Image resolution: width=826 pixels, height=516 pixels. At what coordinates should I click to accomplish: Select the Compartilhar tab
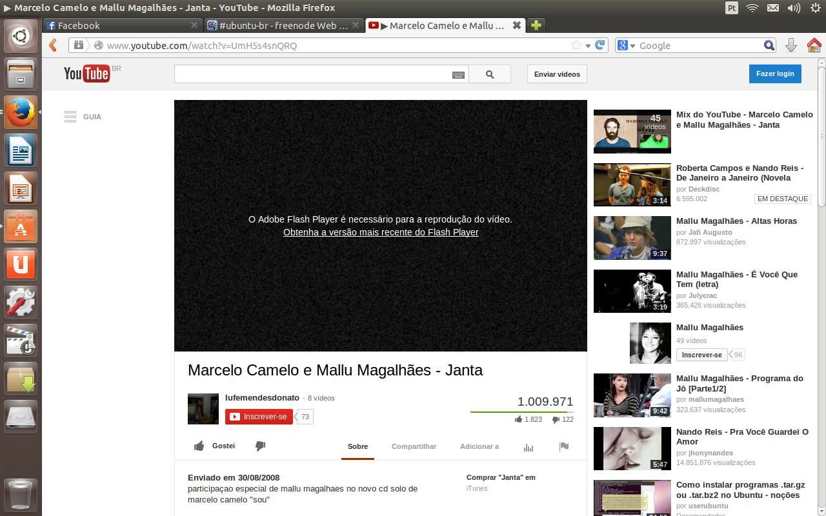pyautogui.click(x=414, y=446)
